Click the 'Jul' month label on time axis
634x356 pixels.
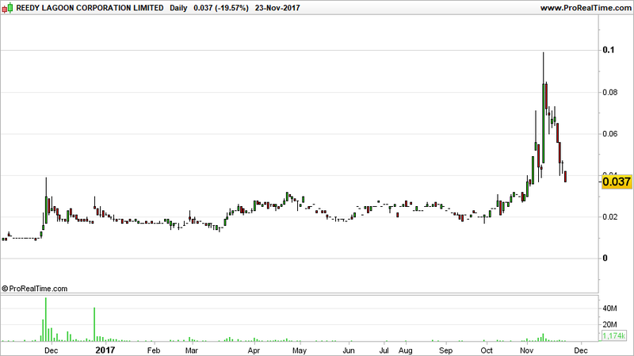pos(384,350)
